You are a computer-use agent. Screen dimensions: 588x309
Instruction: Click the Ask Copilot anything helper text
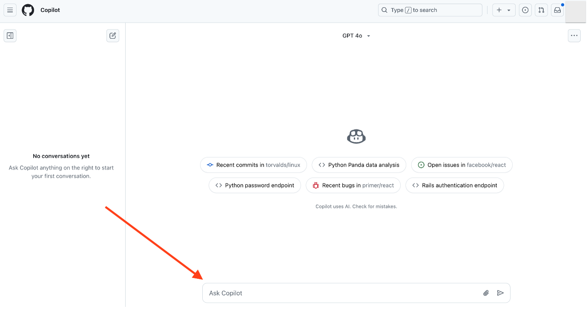pyautogui.click(x=61, y=172)
